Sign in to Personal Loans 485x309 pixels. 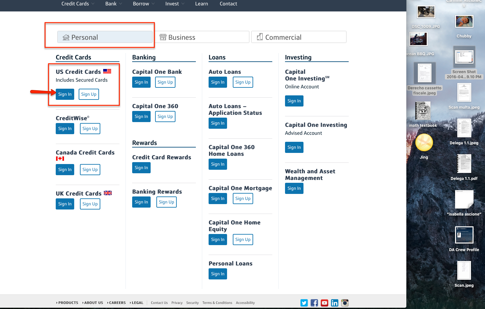[218, 274]
